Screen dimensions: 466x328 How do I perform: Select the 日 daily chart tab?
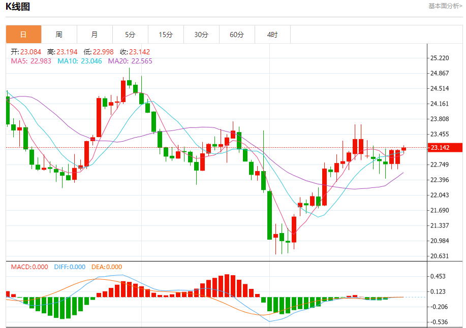pyautogui.click(x=23, y=35)
